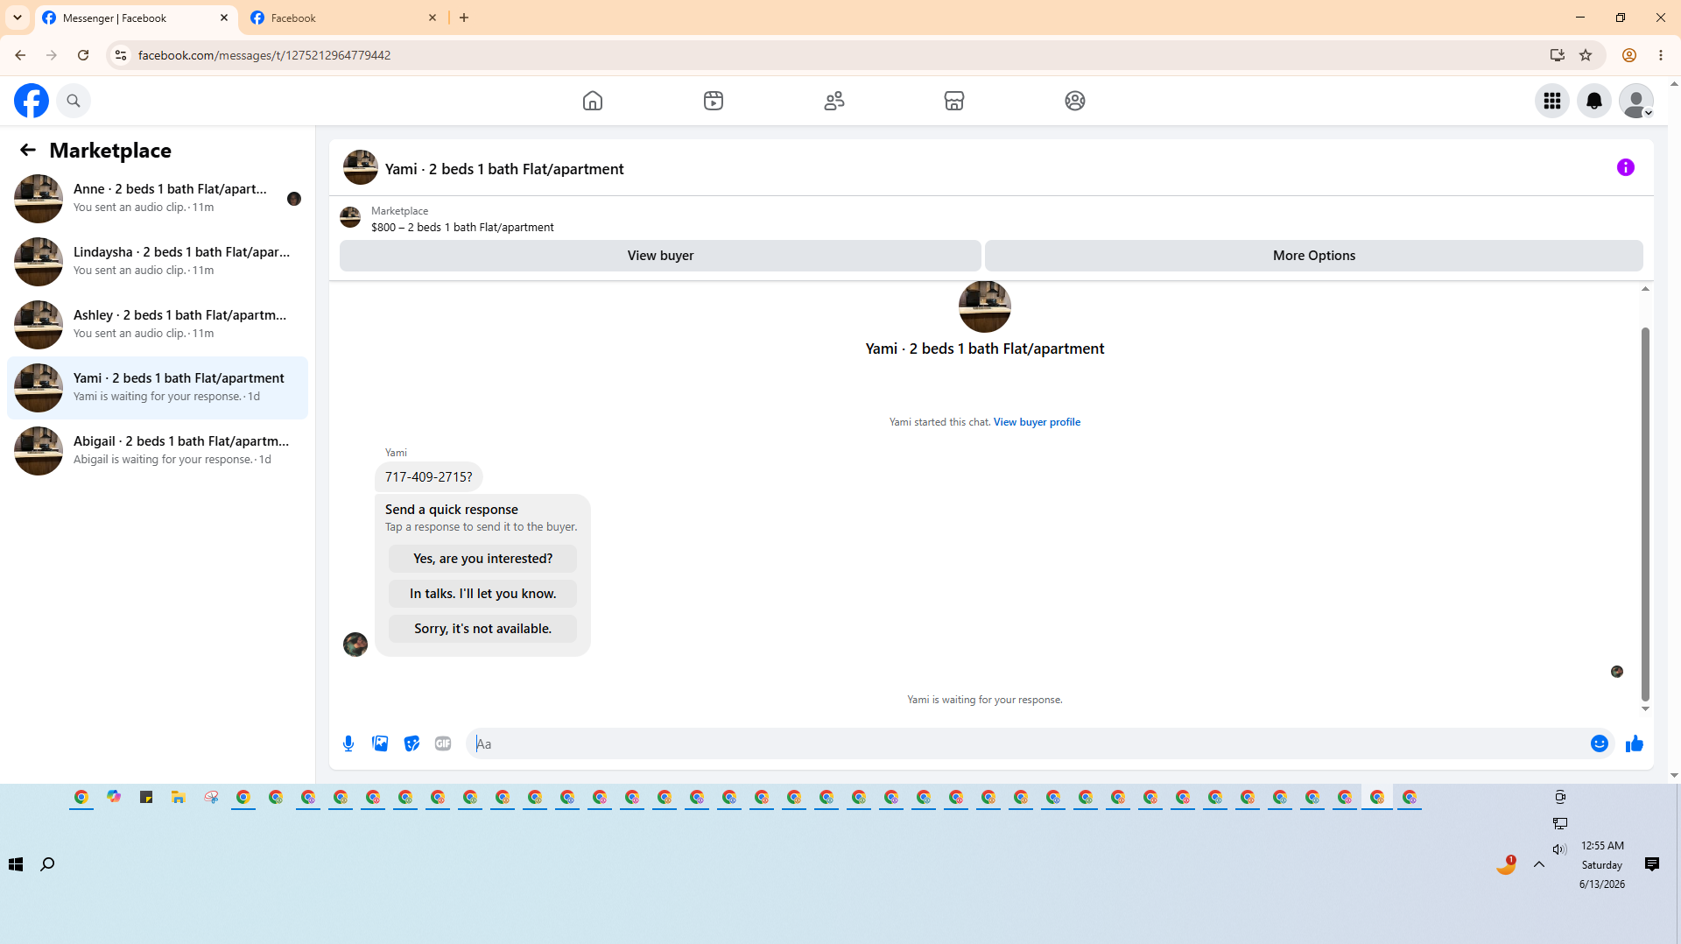Open the tab search dropdown arrow
This screenshot has height=944, width=1681.
tap(18, 18)
